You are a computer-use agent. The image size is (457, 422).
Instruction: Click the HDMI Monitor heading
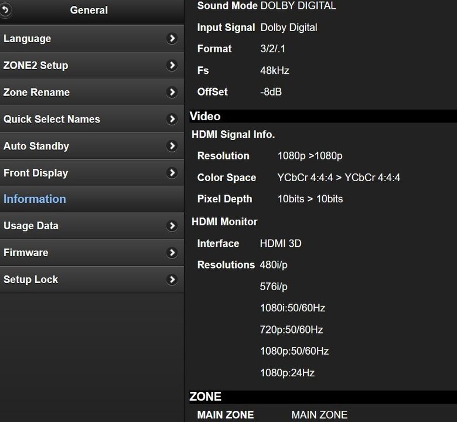click(x=224, y=222)
